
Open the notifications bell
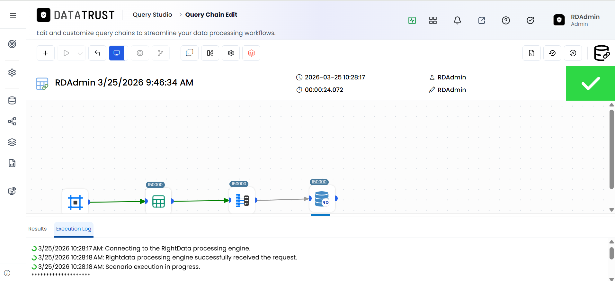pyautogui.click(x=457, y=21)
